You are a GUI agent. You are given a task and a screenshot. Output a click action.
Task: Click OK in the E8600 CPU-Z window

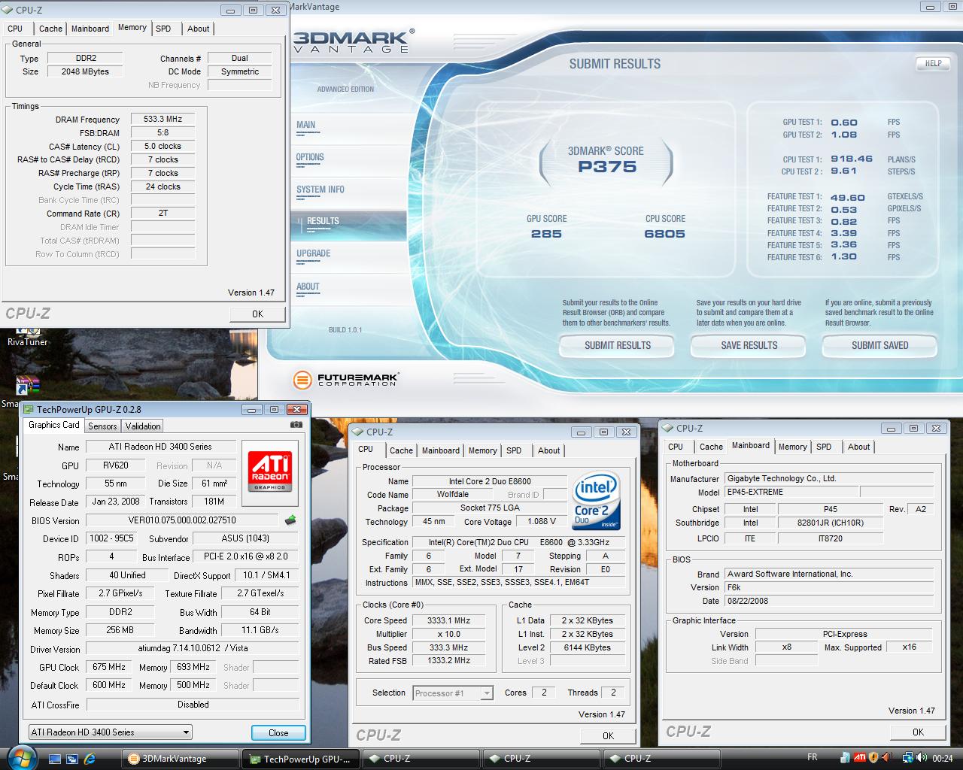click(608, 736)
